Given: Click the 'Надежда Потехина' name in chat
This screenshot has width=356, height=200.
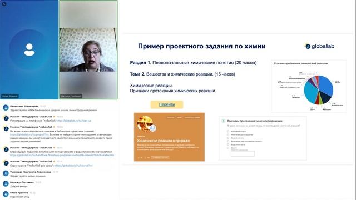Looking at the screenshot, I should point(22,182).
